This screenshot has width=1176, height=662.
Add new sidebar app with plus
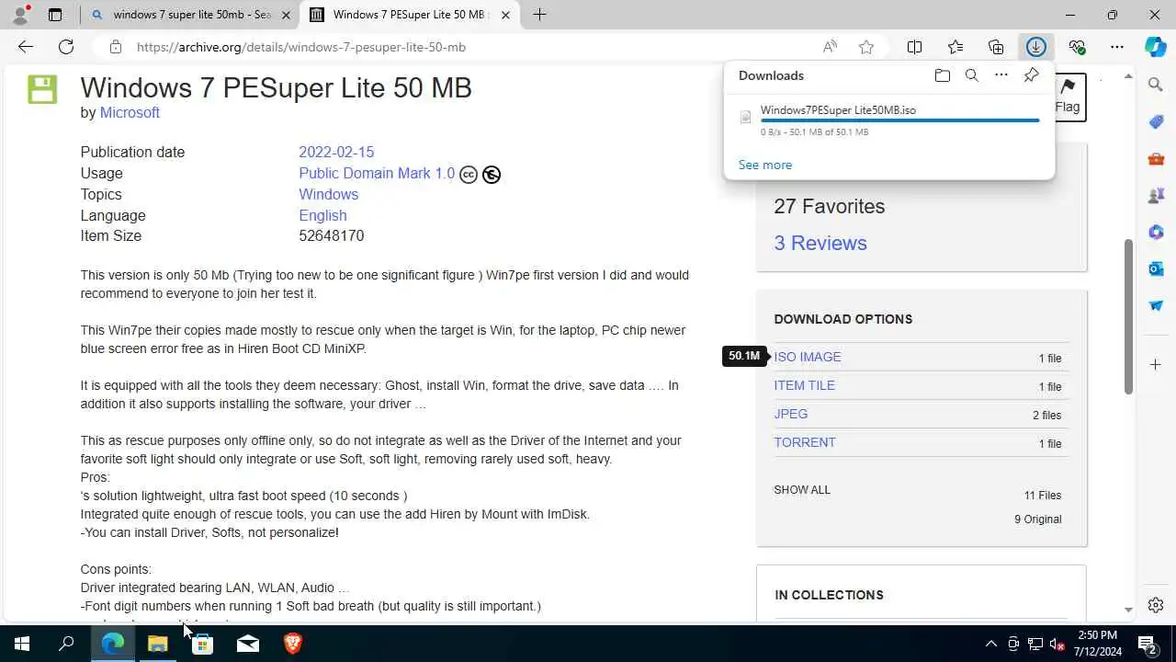1156,365
